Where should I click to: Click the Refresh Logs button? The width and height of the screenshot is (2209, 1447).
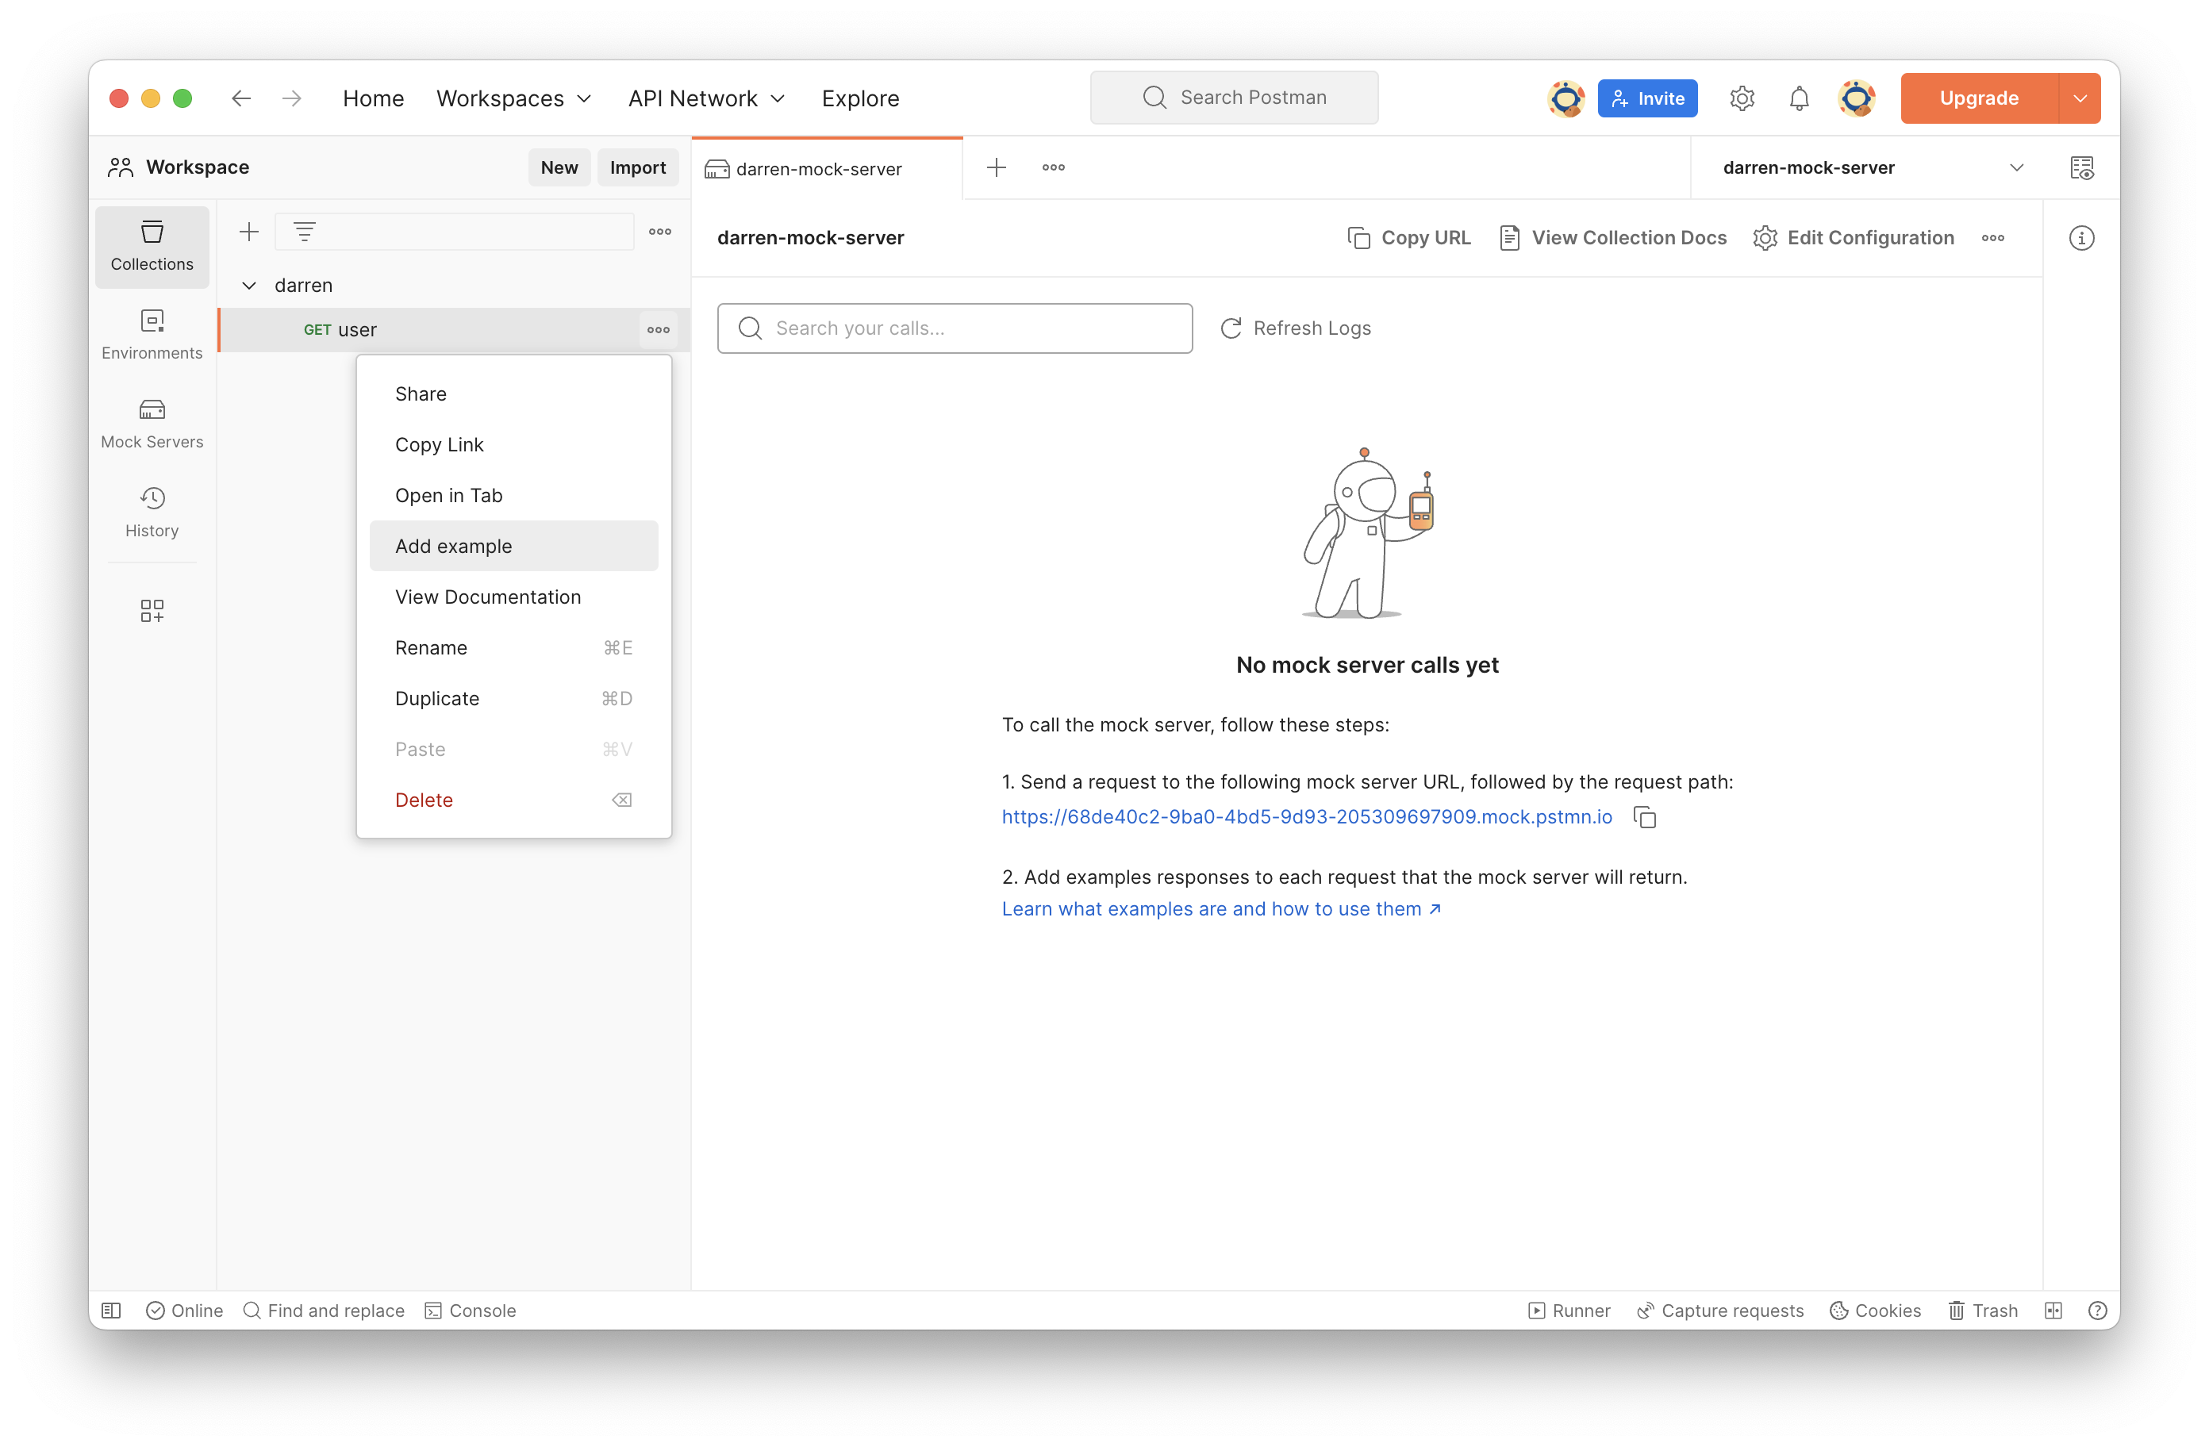click(x=1296, y=328)
